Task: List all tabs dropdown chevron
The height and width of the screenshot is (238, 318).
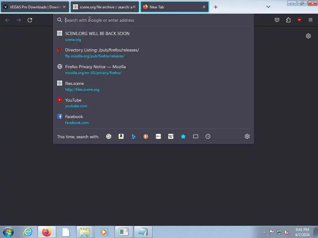Action: click(268, 7)
